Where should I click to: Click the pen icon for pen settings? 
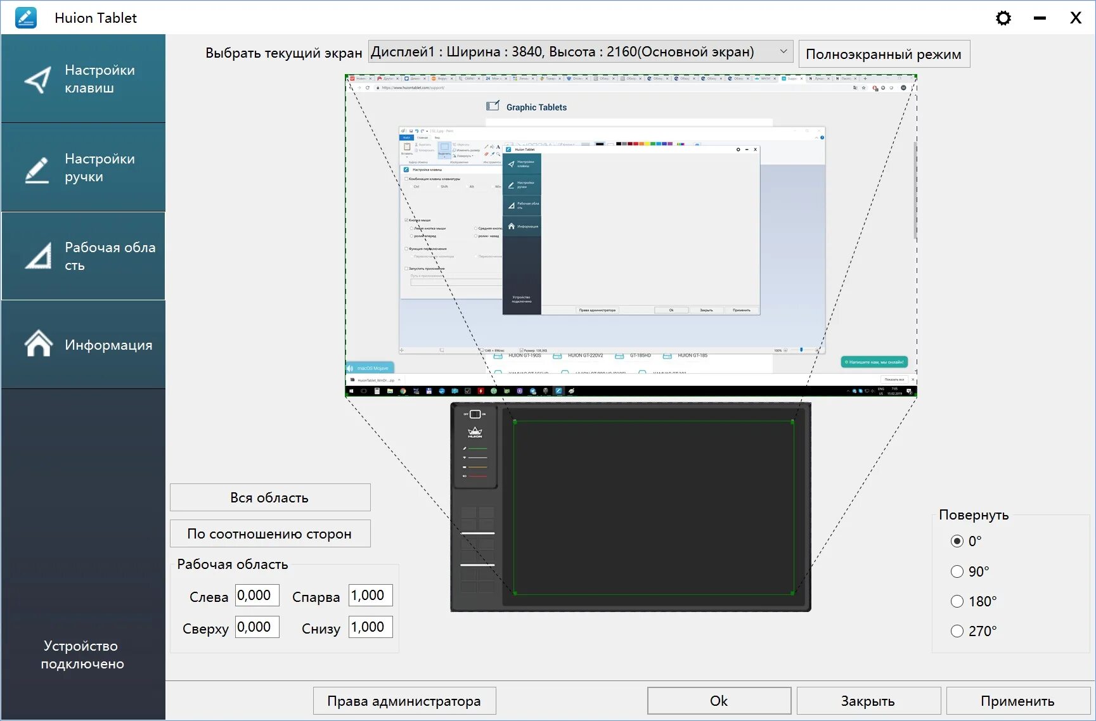pyautogui.click(x=37, y=170)
